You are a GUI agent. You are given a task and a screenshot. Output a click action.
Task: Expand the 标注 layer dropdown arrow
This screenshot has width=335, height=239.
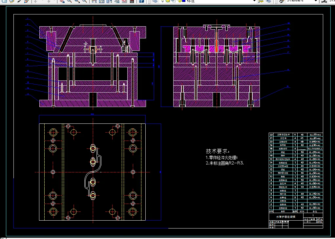tap(254, 1)
